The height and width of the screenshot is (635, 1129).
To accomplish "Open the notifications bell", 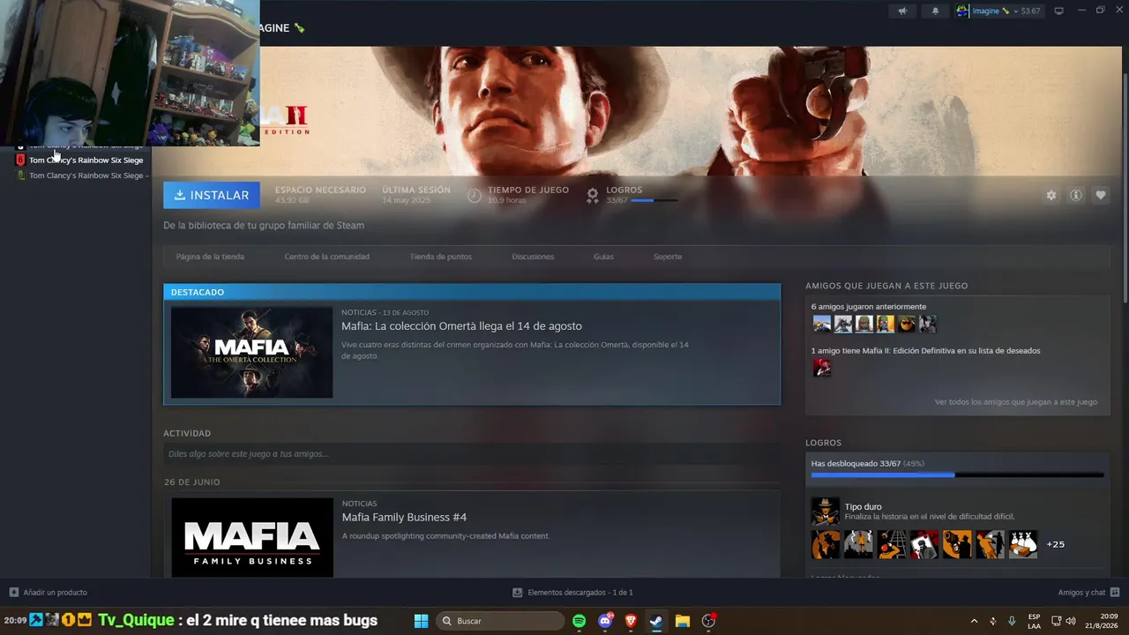I will [936, 11].
